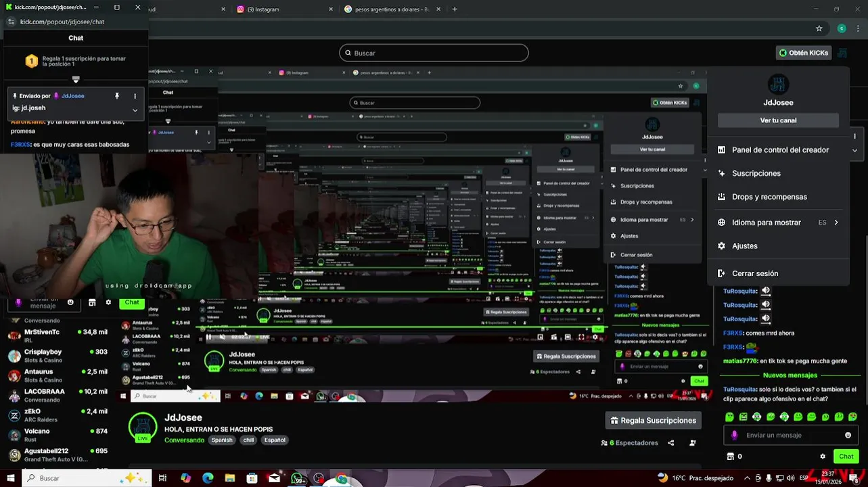868x487 pixels.
Task: Click green Chat button in outermost right chat
Action: (846, 457)
